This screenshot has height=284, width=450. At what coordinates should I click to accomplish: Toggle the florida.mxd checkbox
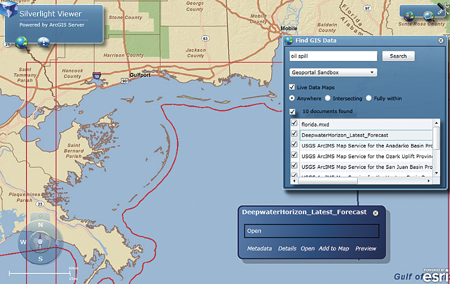tap(294, 123)
